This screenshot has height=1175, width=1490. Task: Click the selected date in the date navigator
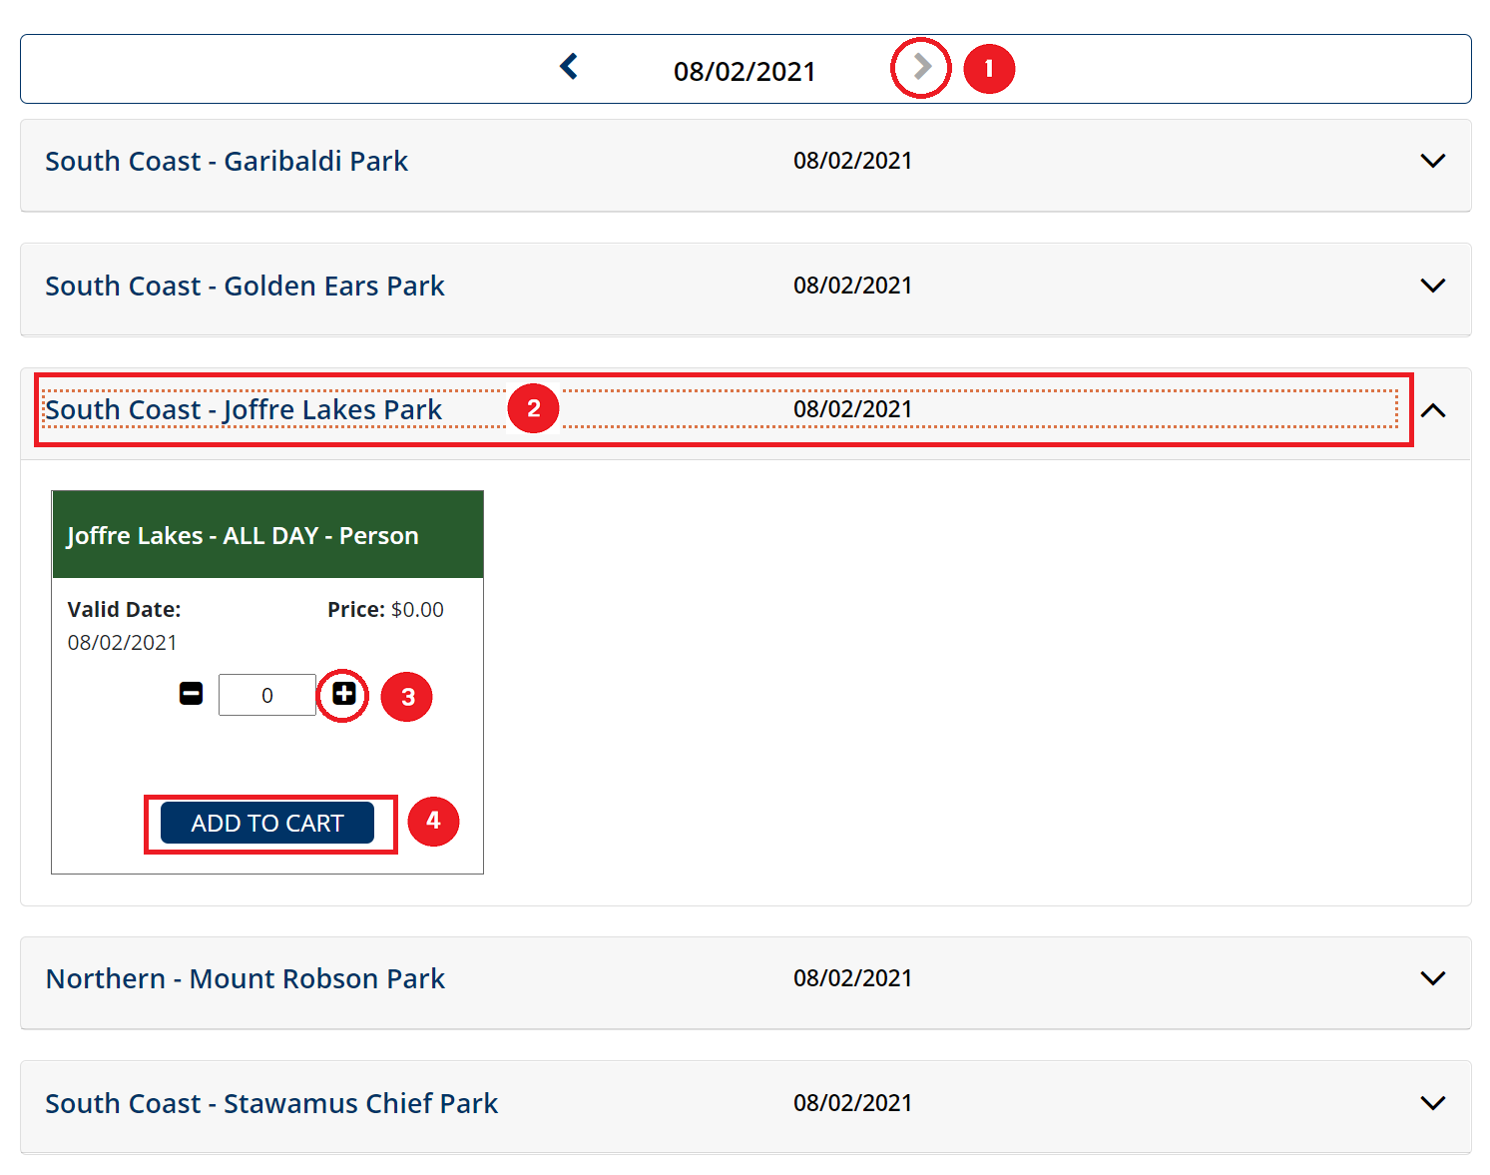745,72
